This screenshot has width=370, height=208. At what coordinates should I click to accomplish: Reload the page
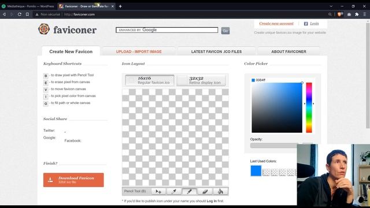click(20, 14)
